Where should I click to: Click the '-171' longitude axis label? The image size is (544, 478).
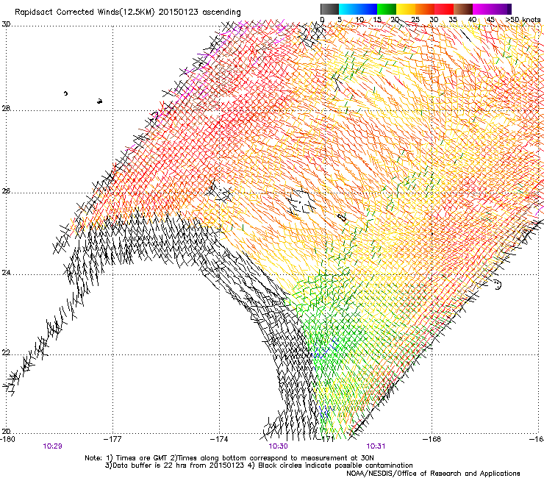coord(326,439)
